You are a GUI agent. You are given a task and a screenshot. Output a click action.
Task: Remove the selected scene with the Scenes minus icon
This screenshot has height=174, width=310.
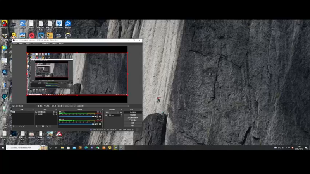tap(17, 126)
